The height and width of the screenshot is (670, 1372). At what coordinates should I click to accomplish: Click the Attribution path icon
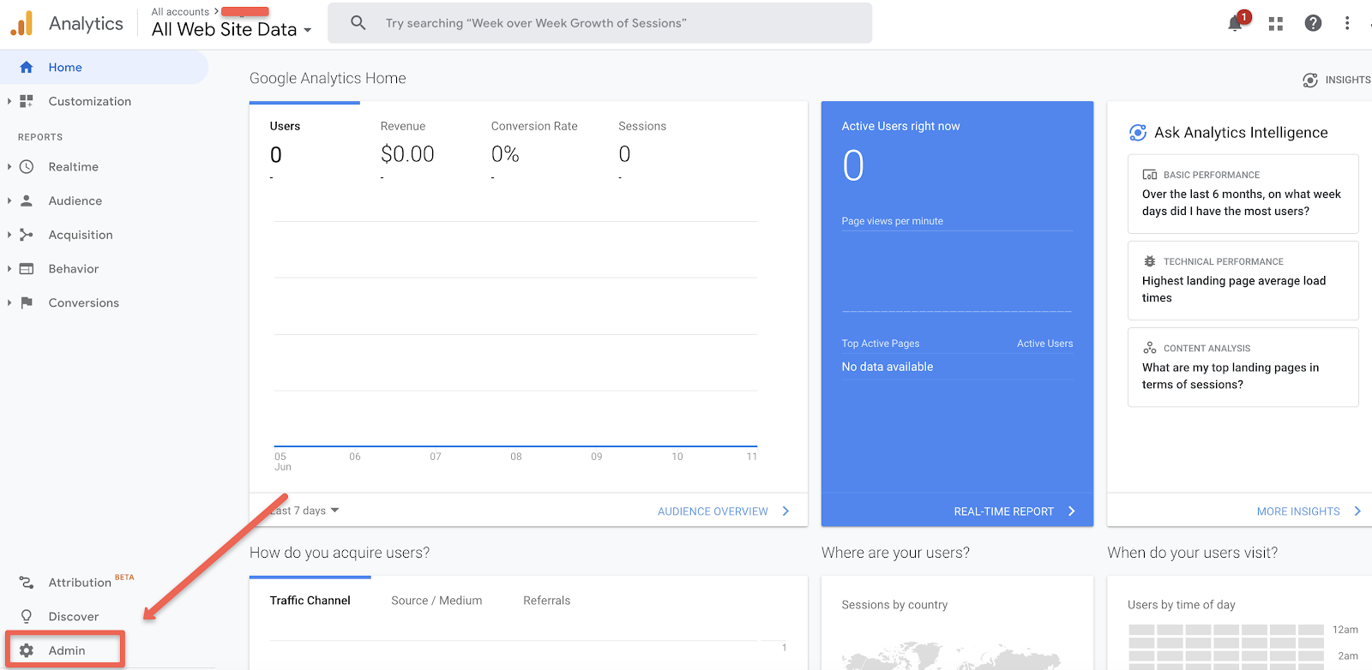click(x=27, y=583)
